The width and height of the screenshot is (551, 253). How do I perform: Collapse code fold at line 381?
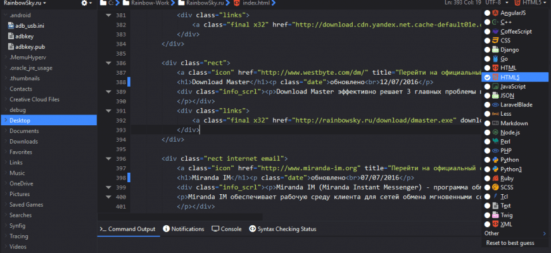(108, 15)
